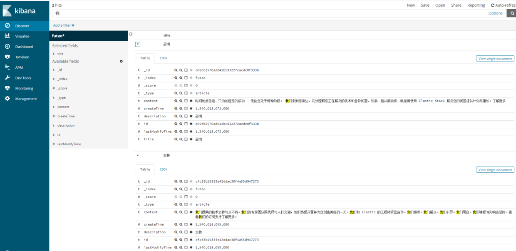This screenshot has width=516, height=251.
Task: Switch to the Table tab of the 咨询 document
Action: [x=145, y=58]
